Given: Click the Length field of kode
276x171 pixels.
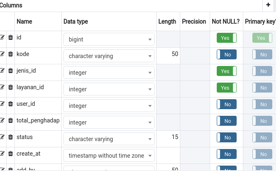Looking at the screenshot, I should coord(168,54).
